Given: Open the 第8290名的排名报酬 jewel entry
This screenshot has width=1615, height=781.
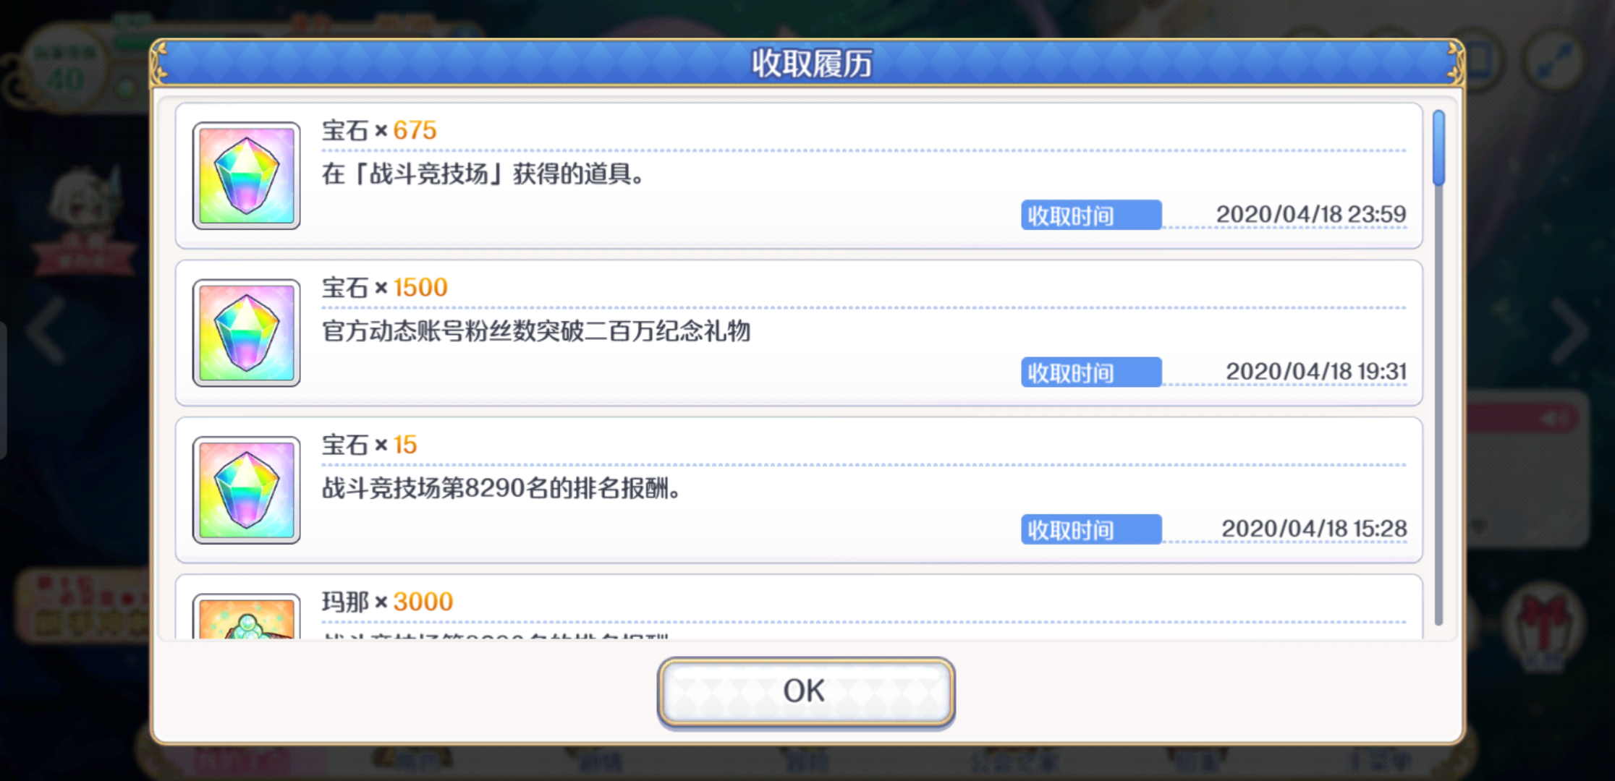Looking at the screenshot, I should click(799, 490).
